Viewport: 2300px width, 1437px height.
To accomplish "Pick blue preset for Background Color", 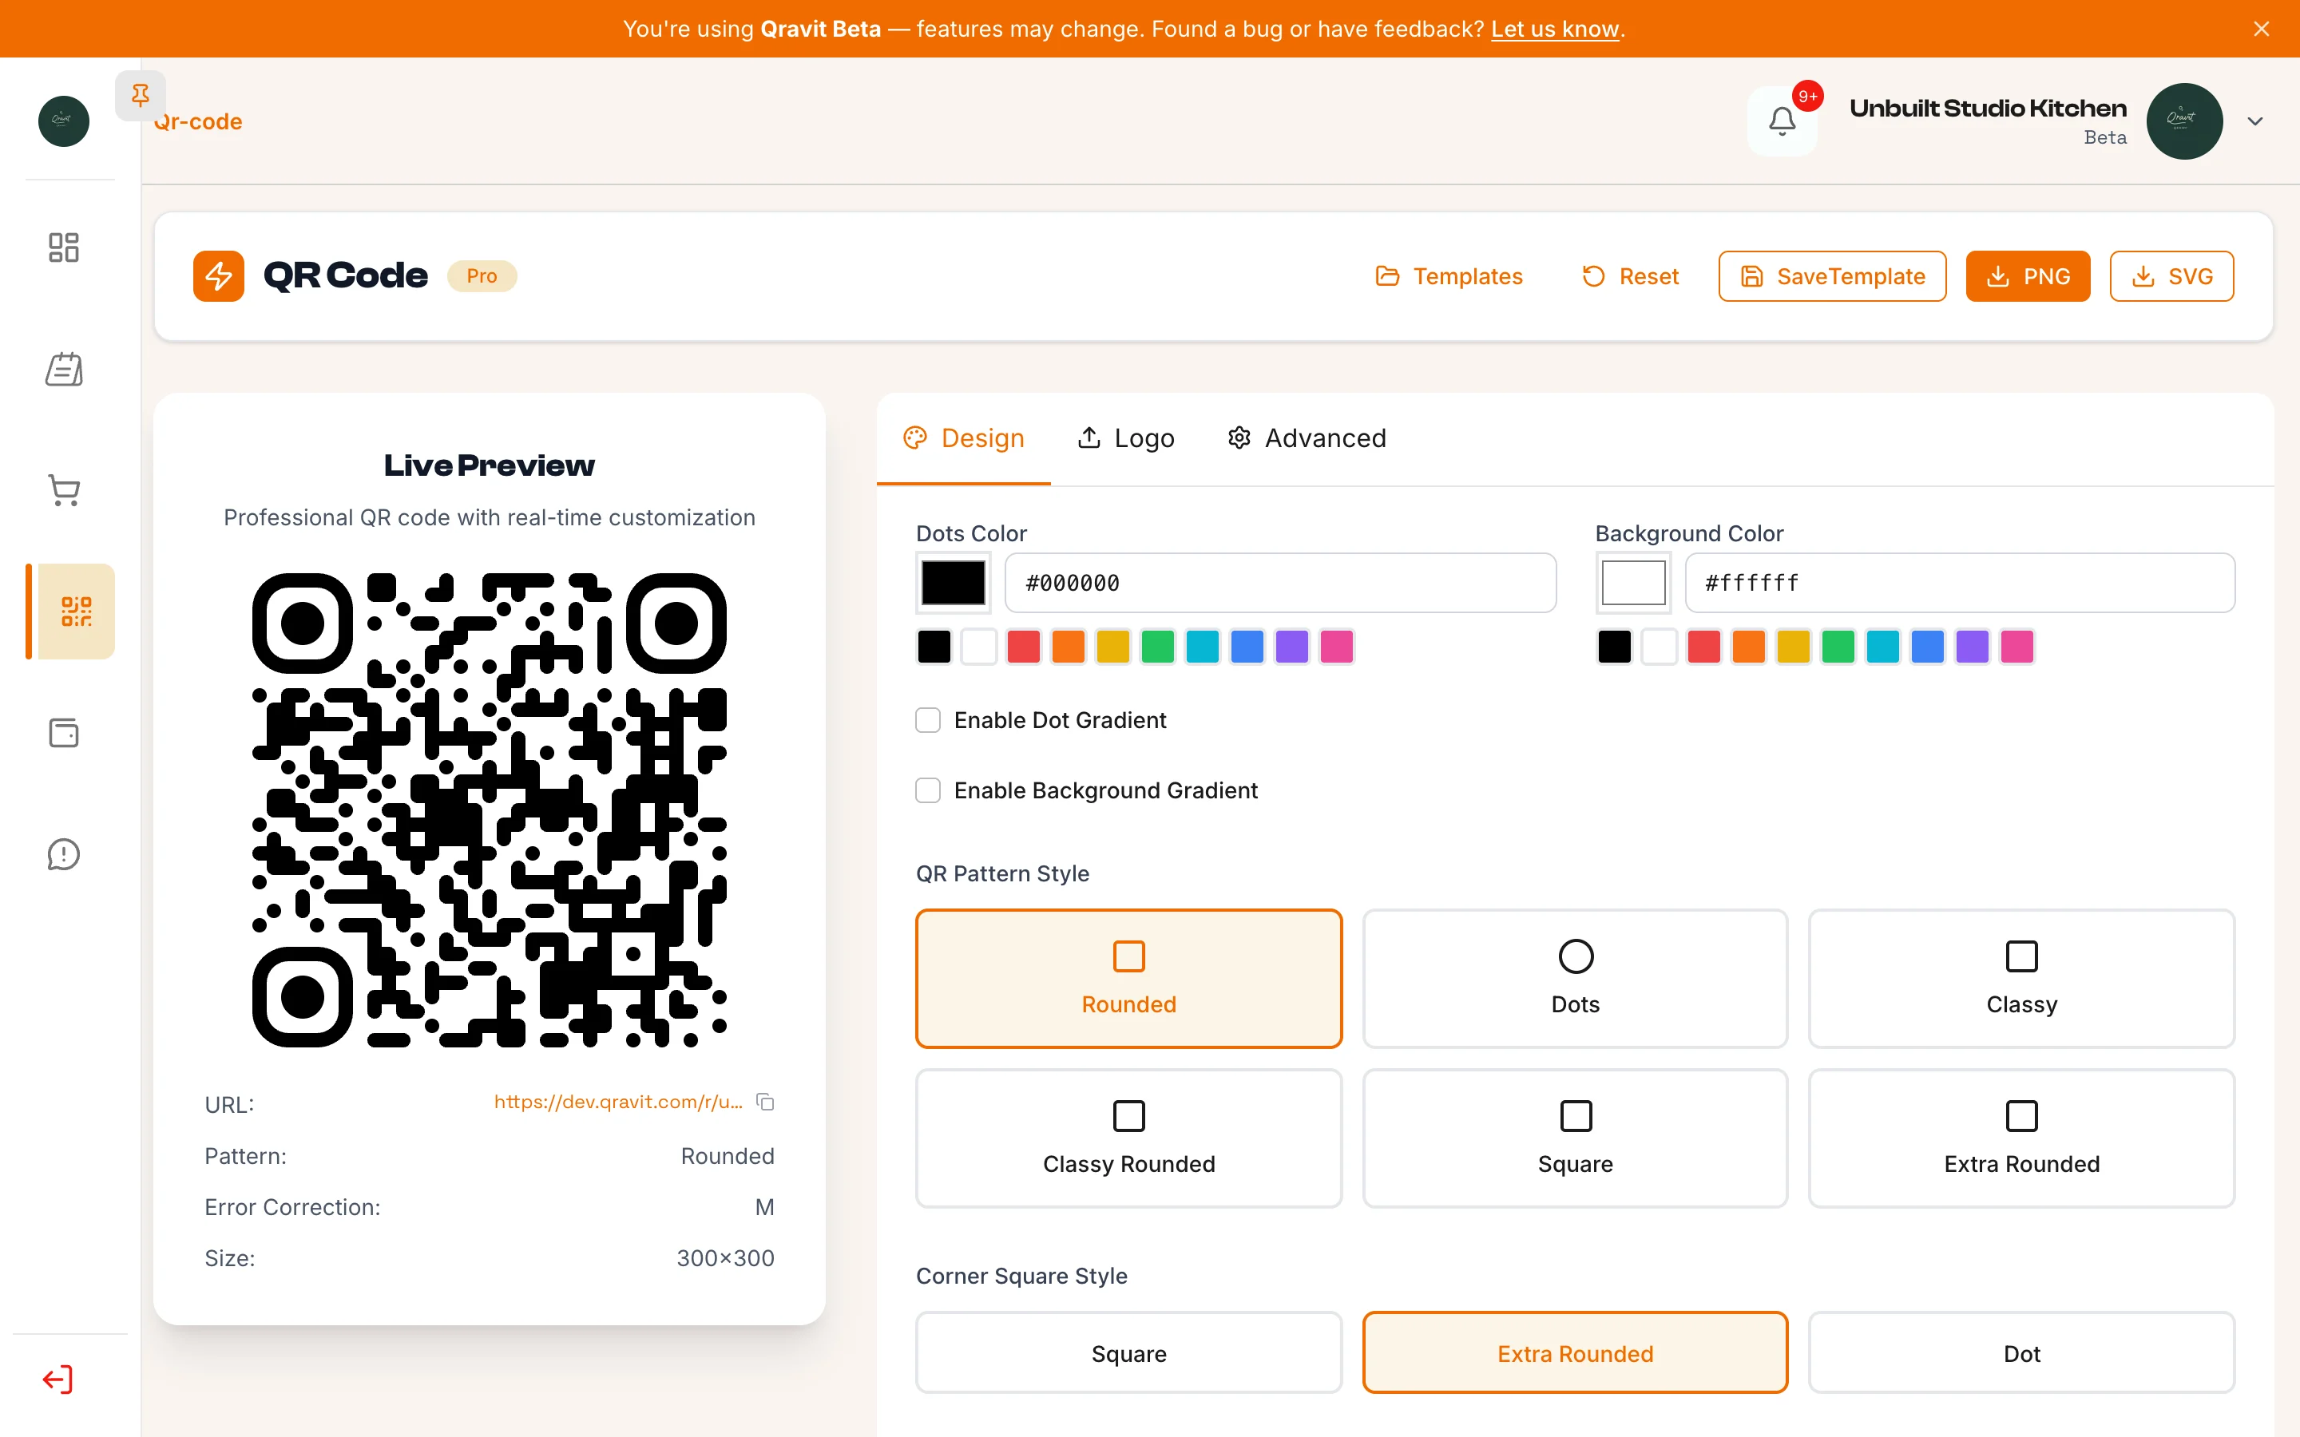I will pyautogui.click(x=1927, y=647).
